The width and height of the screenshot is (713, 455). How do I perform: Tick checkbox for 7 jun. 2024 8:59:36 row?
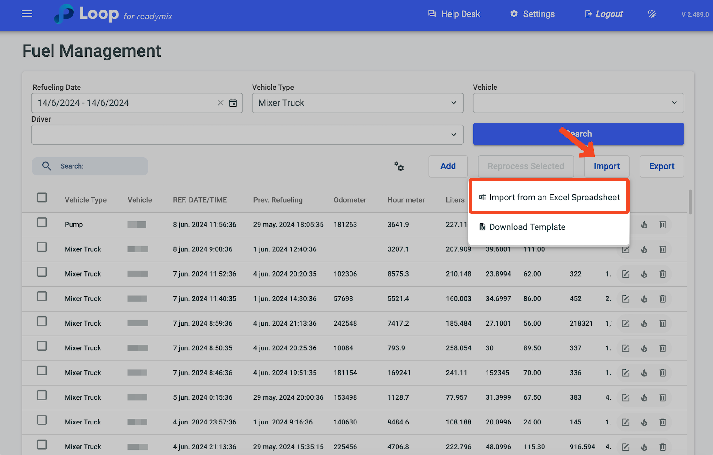42,321
